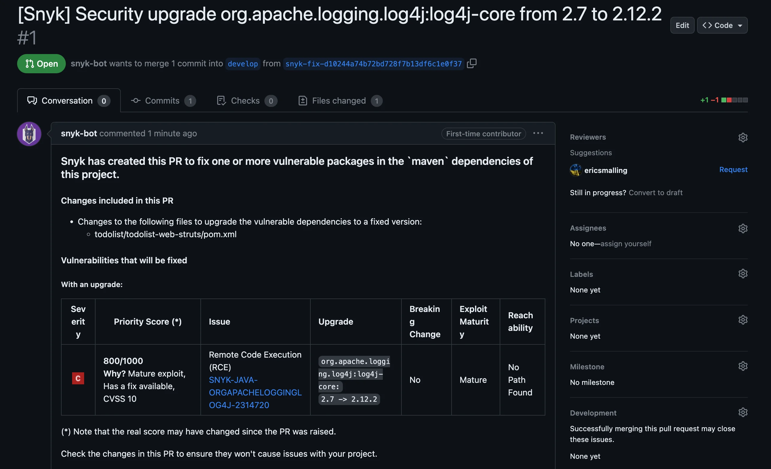Open the Development settings gear
Image resolution: width=771 pixels, height=469 pixels.
coord(743,412)
